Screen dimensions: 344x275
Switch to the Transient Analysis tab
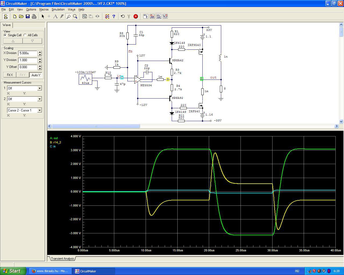pos(62,259)
